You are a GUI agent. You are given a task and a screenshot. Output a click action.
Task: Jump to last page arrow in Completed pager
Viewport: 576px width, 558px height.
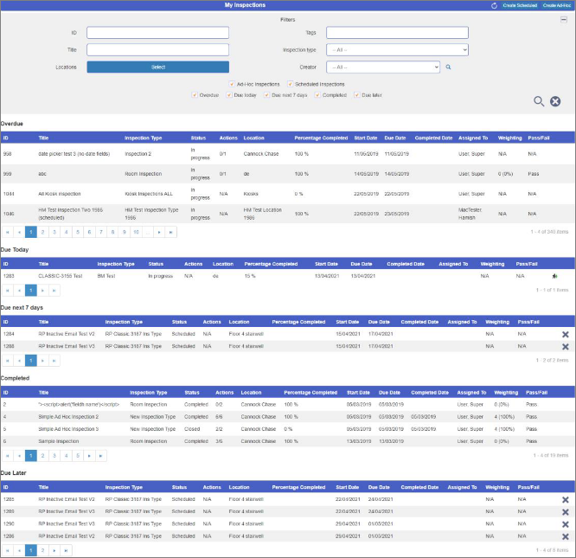tap(100, 456)
